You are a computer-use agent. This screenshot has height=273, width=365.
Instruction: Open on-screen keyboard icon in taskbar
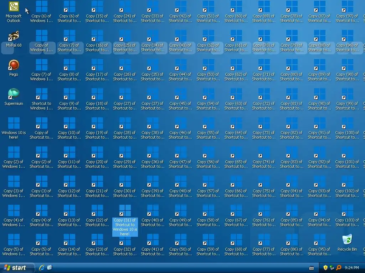tap(312, 268)
